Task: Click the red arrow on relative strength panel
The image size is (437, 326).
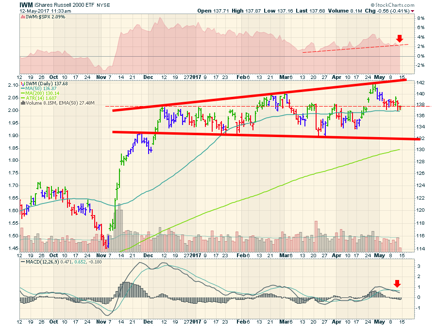Action: pos(400,38)
